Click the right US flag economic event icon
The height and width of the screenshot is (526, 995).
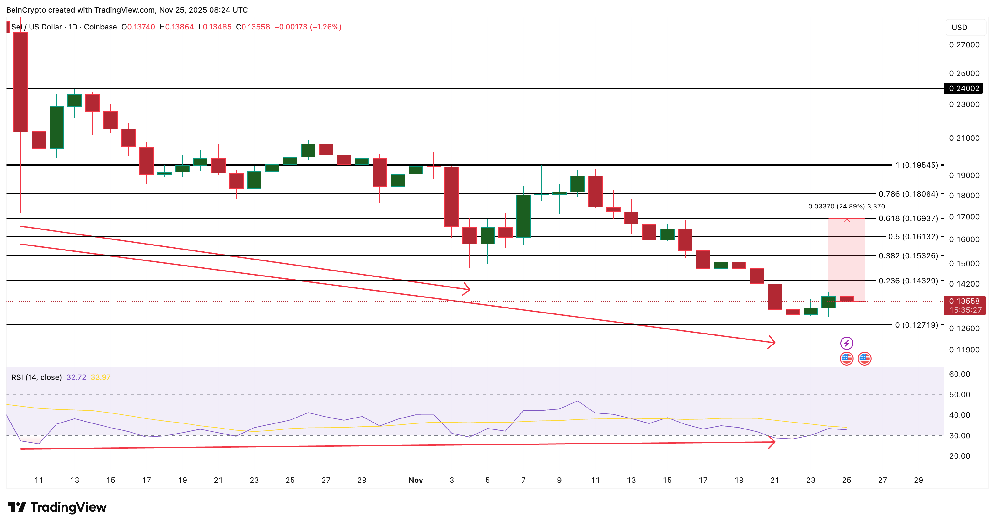[865, 359]
